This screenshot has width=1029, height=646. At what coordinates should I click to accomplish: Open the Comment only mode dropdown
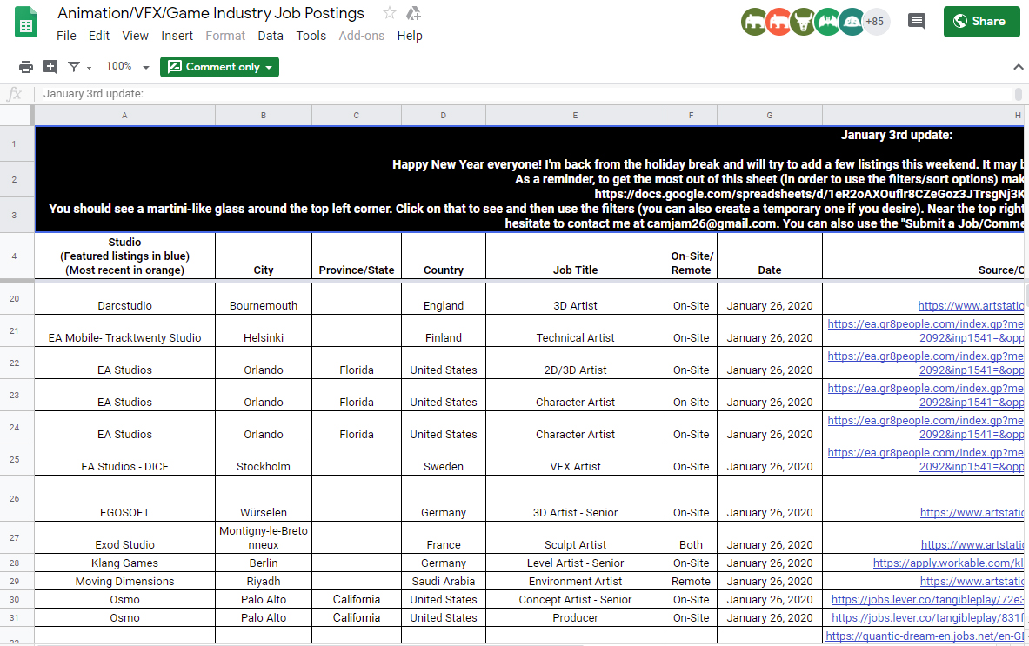pyautogui.click(x=219, y=67)
